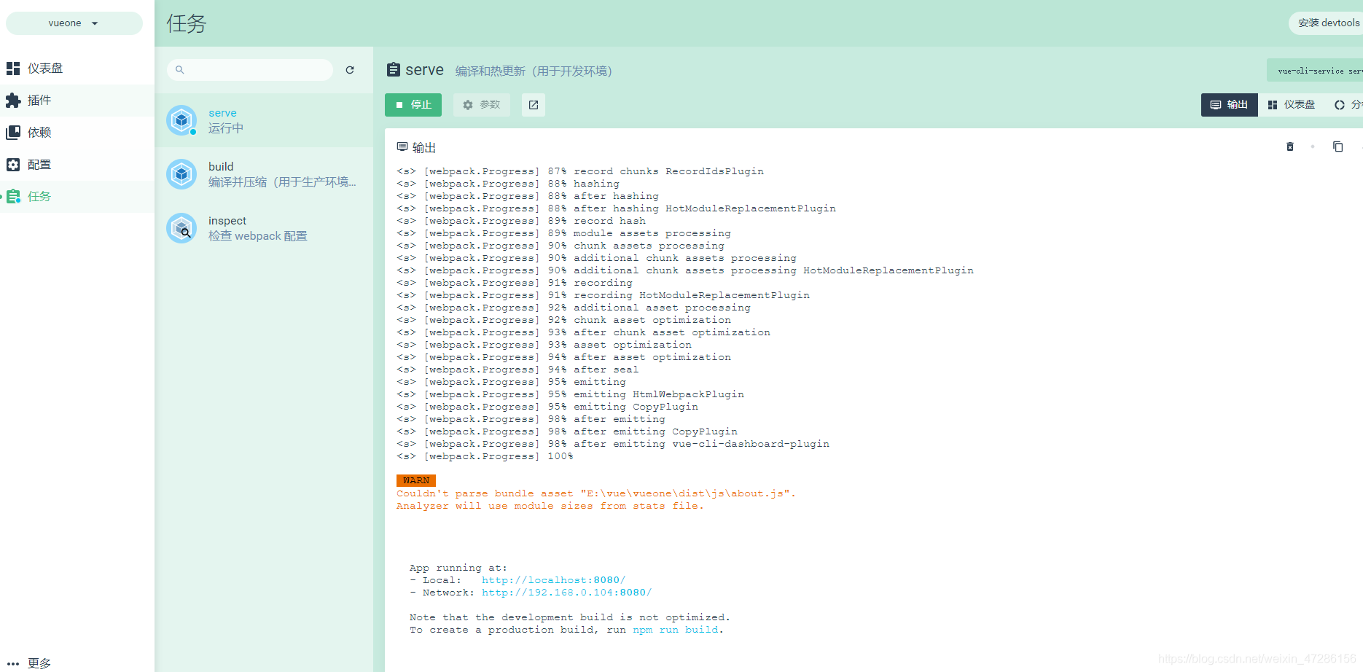
Task: Click the 输出 panel header icon
Action: [x=402, y=147]
